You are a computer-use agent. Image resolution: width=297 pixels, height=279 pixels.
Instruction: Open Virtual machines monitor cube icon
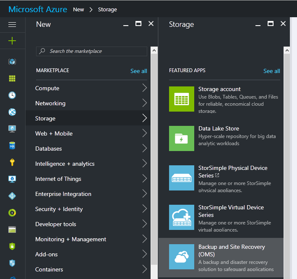[12, 179]
